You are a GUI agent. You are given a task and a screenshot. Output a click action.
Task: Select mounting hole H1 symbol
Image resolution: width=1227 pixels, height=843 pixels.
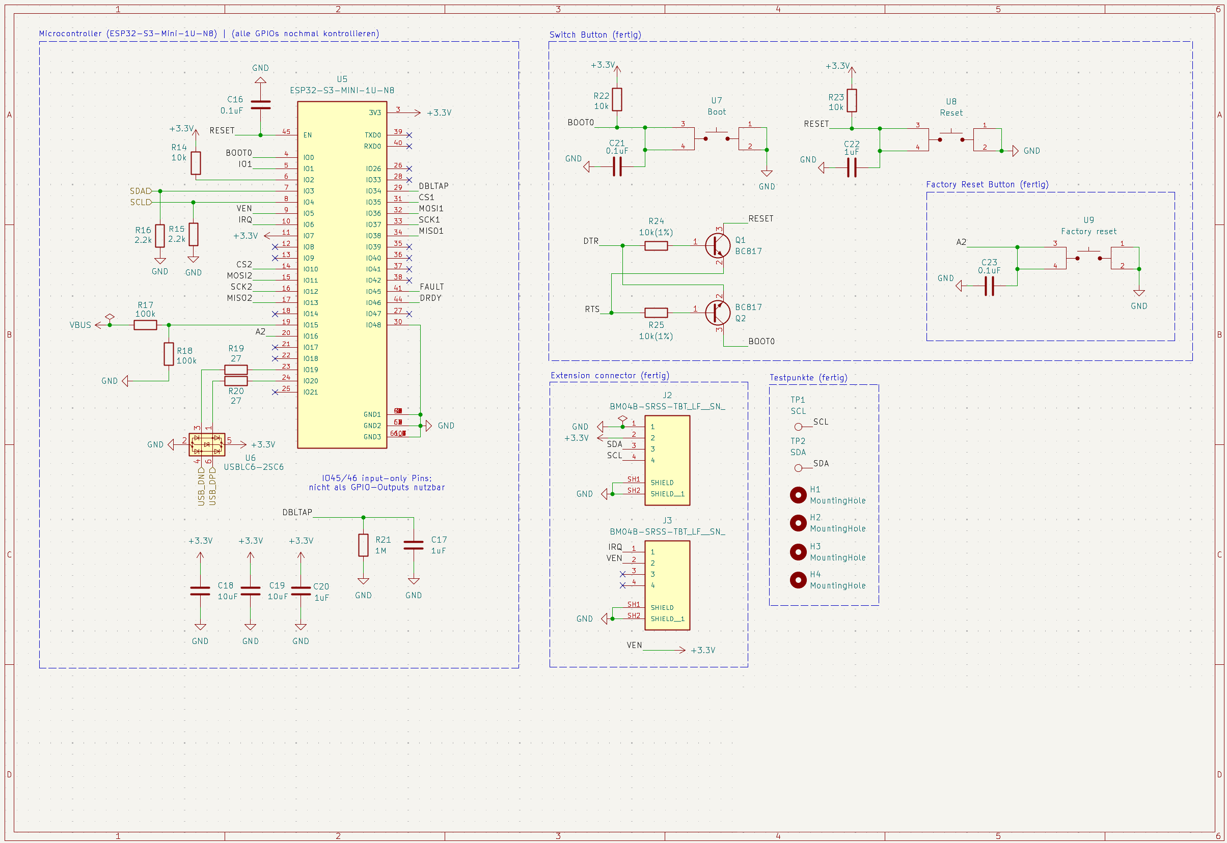point(798,495)
